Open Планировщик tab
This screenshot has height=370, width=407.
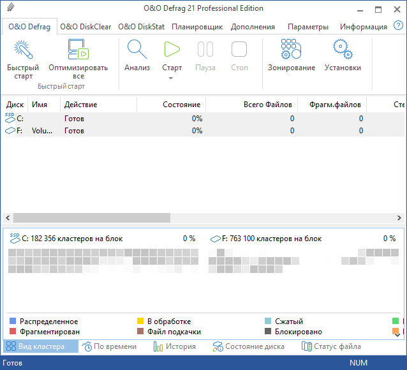(x=197, y=27)
